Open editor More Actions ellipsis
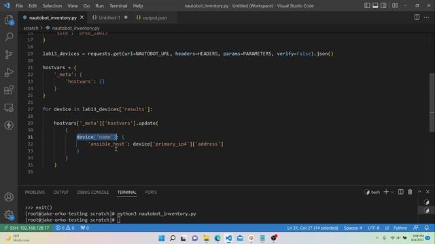This screenshot has width=435, height=244. (426, 17)
